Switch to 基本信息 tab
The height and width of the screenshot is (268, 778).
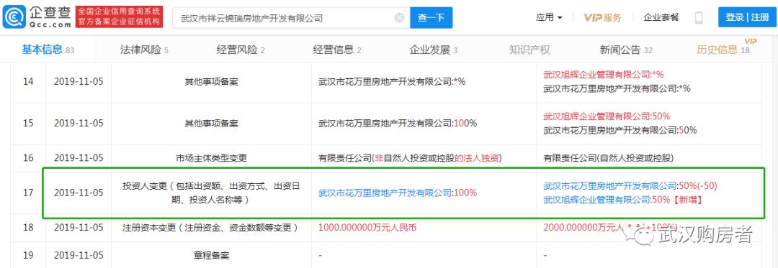click(x=48, y=49)
